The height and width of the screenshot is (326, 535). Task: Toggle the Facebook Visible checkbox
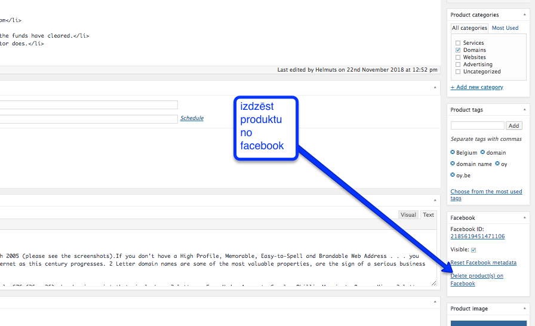click(473, 250)
